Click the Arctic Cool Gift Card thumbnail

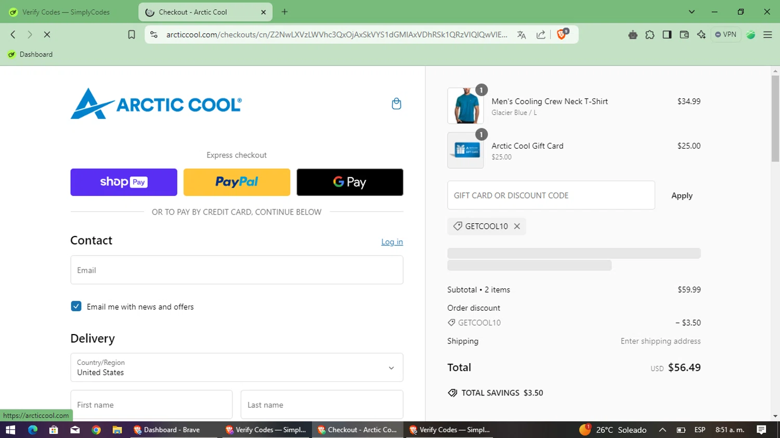click(465, 150)
